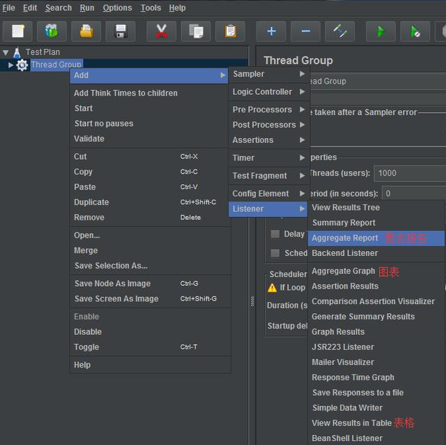Click the vertical split pane divider handle
The height and width of the screenshot is (445, 446).
click(252, 301)
